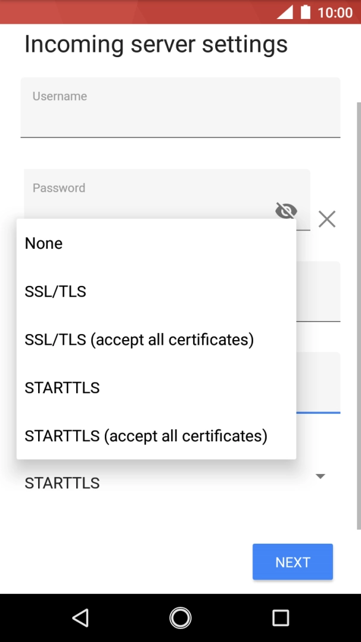
Task: Tap the 10:00 clock in status bar
Action: coord(335,13)
